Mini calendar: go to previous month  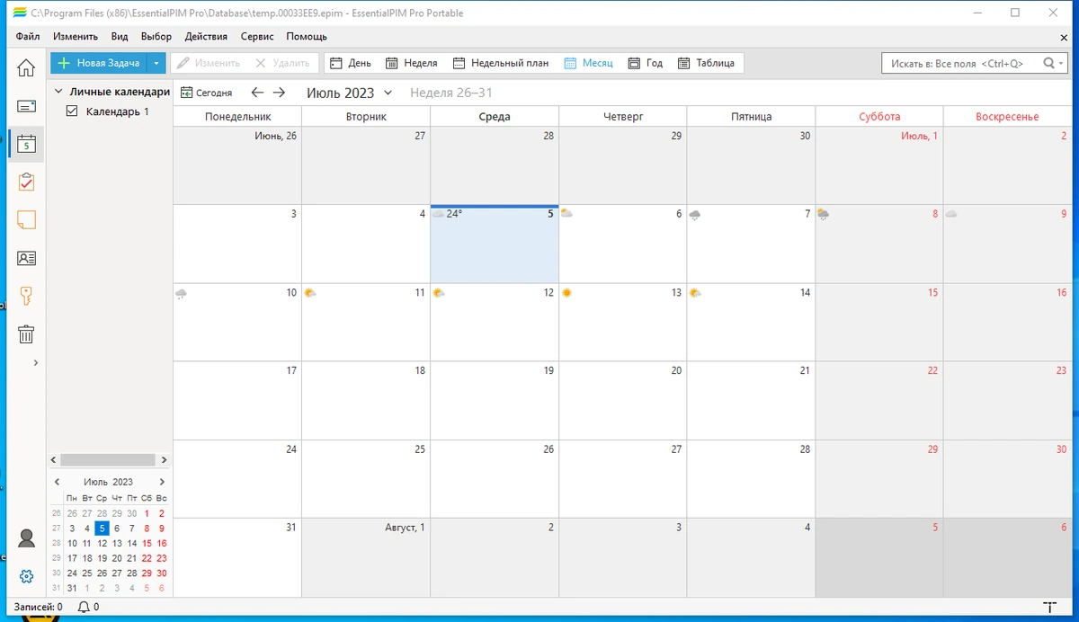pos(57,482)
